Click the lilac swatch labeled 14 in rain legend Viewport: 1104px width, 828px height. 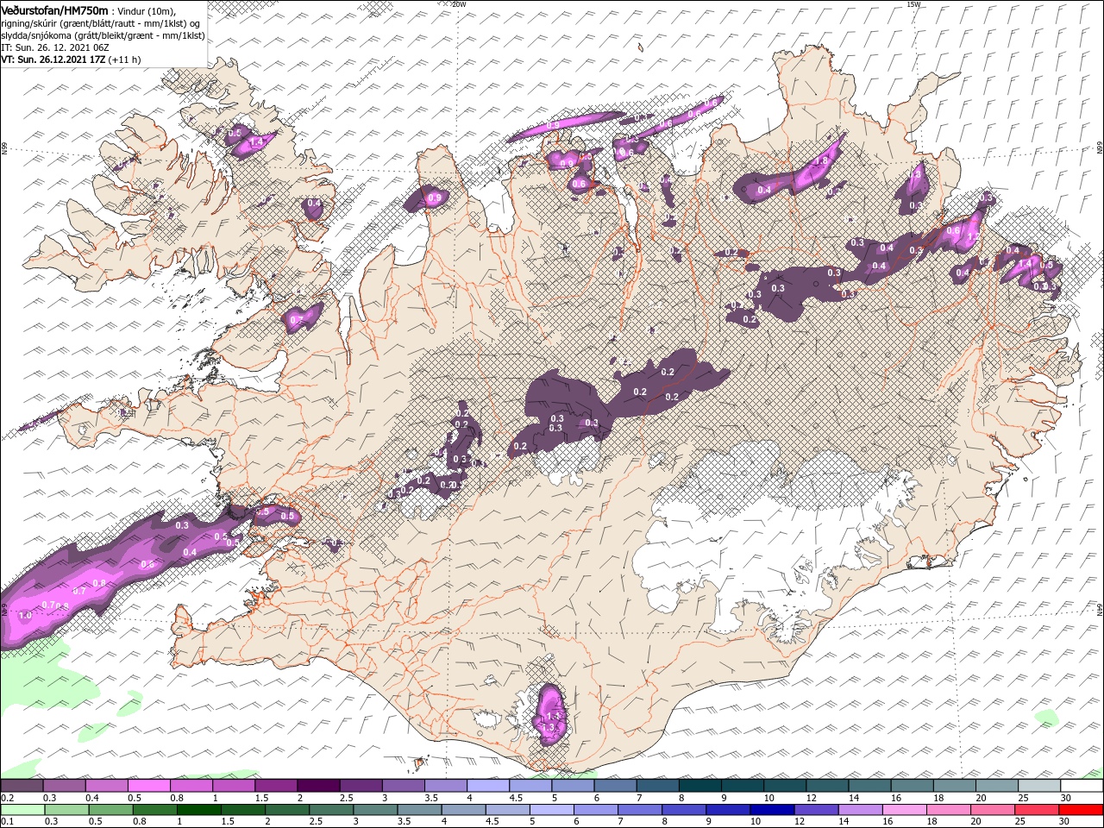859,810
